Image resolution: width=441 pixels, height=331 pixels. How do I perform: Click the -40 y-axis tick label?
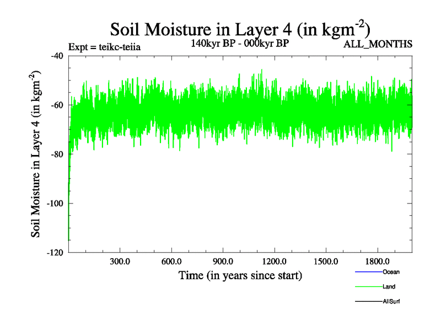coord(56,56)
